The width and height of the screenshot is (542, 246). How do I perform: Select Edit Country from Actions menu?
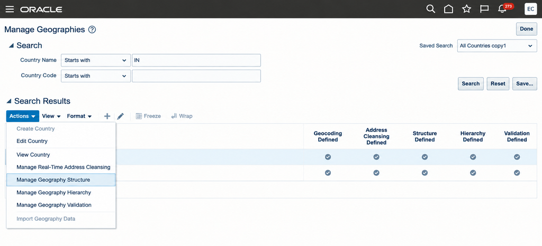pyautogui.click(x=61, y=141)
